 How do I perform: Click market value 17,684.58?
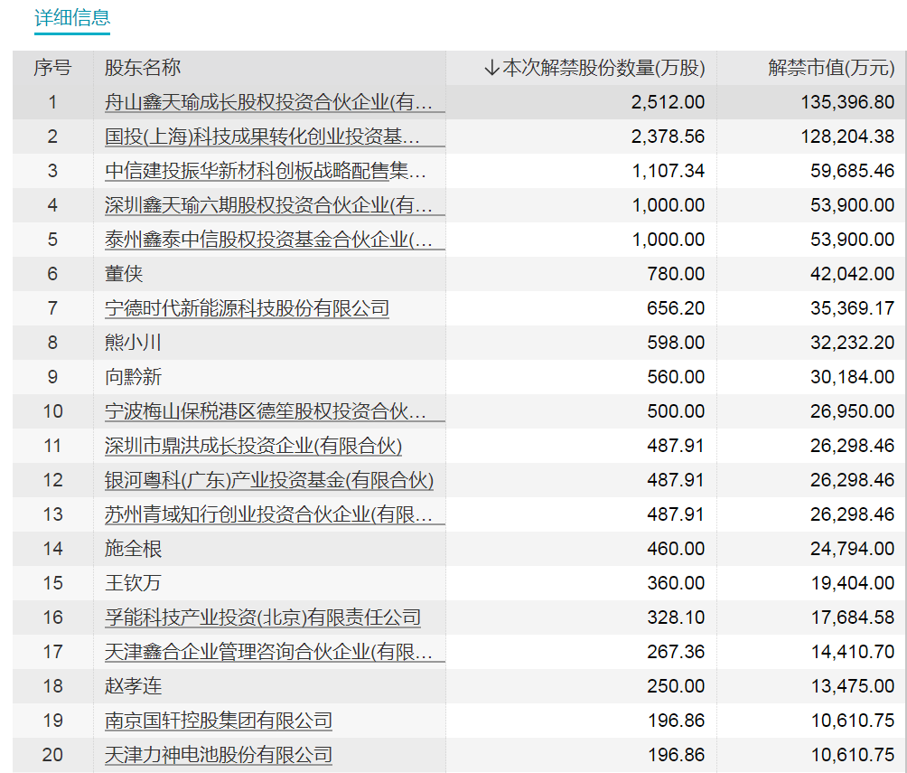pos(853,617)
